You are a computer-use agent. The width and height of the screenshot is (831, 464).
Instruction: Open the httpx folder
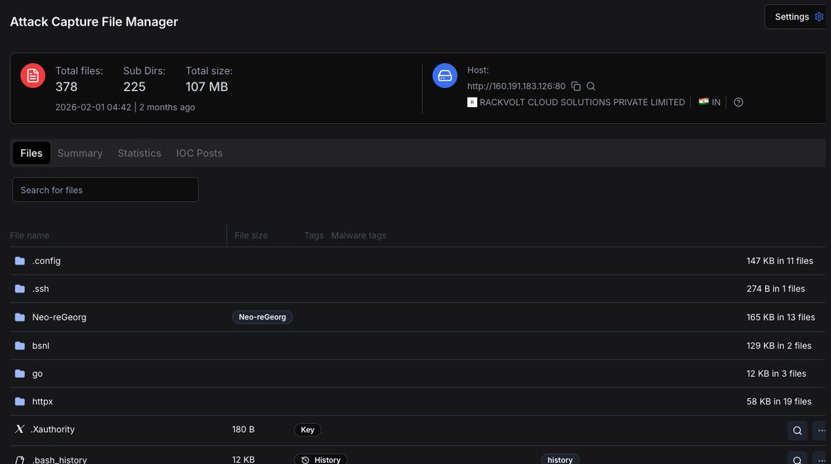43,401
